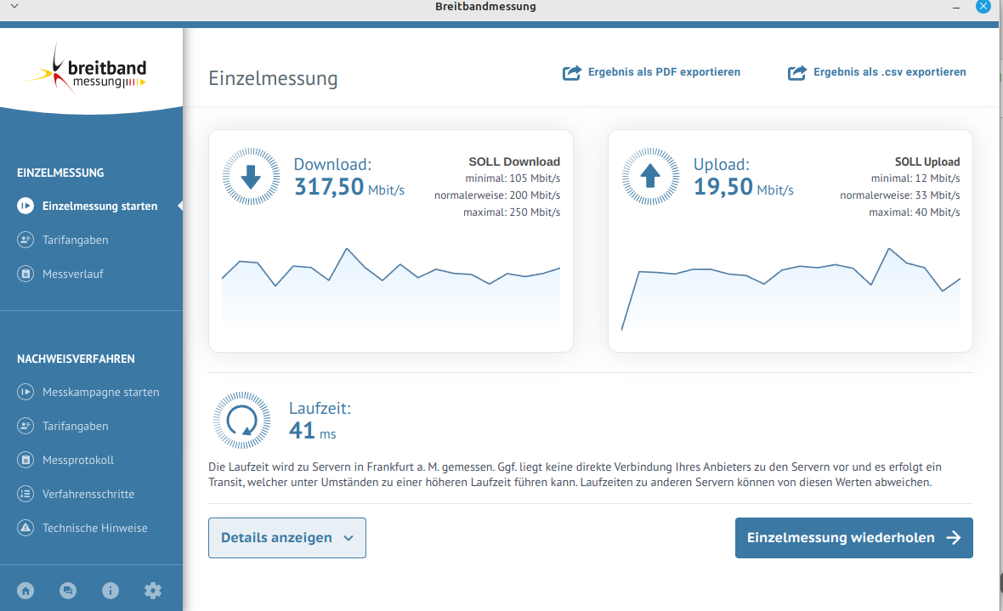
Task: Open settings via the gear icon
Action: click(153, 591)
